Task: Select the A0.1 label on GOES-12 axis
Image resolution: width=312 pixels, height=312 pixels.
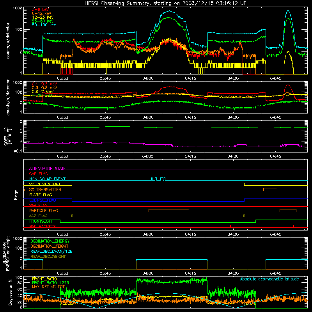Action: [x=18, y=151]
